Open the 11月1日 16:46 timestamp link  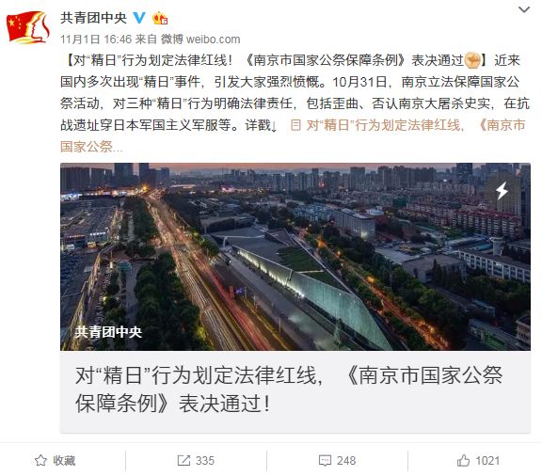point(96,40)
